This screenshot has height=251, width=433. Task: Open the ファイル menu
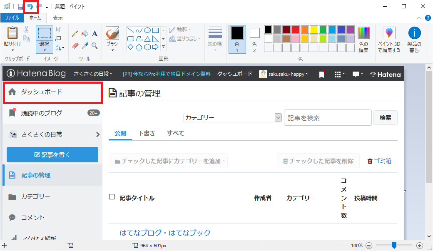pos(12,18)
